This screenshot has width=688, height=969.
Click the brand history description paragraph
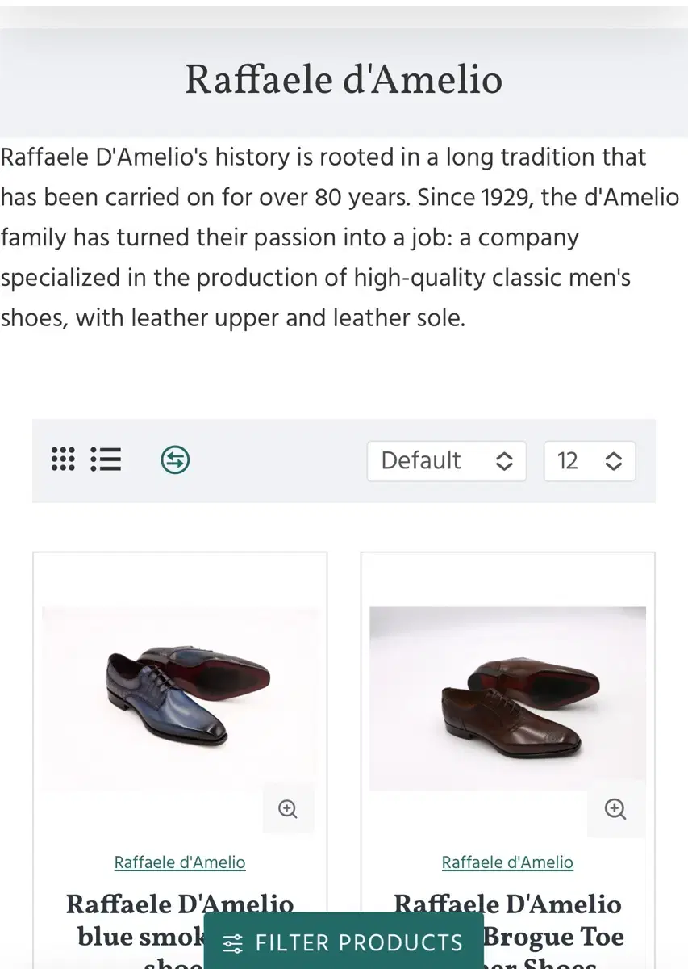[340, 237]
